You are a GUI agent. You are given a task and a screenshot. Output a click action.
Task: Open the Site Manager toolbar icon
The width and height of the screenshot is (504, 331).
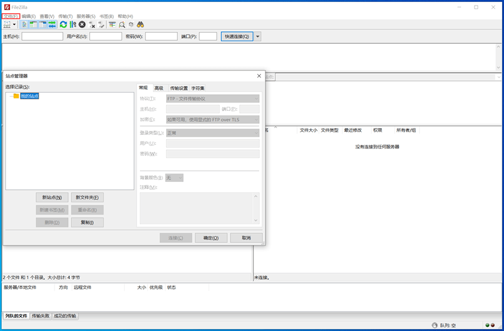7,24
